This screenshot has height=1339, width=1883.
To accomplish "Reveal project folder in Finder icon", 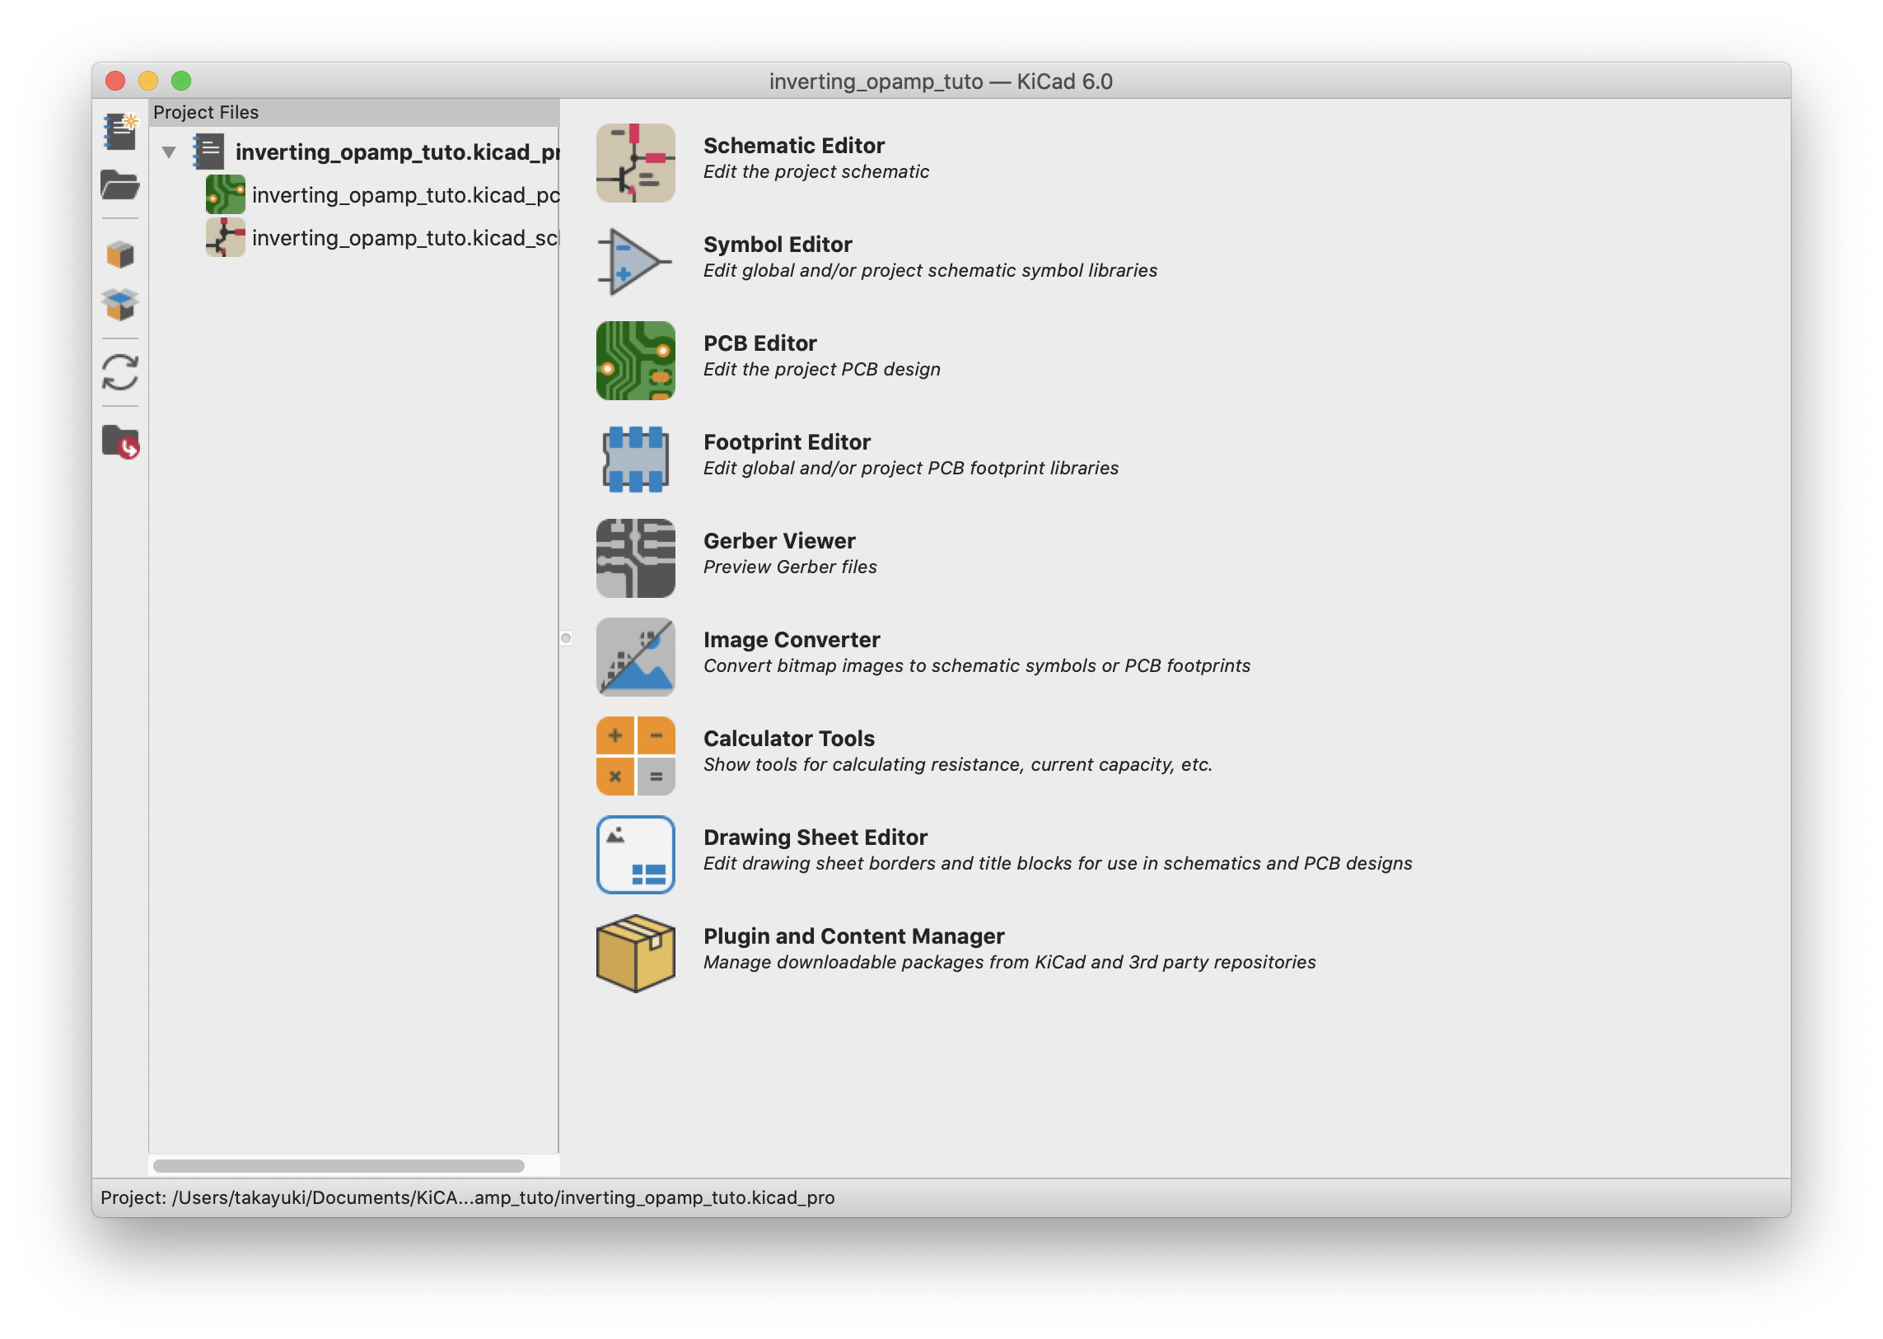I will point(120,442).
